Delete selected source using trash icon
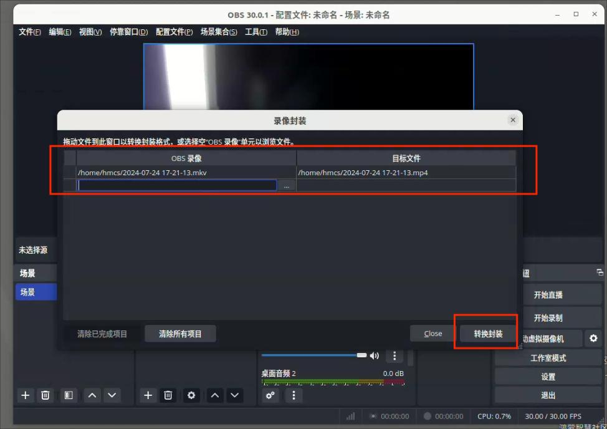 168,395
